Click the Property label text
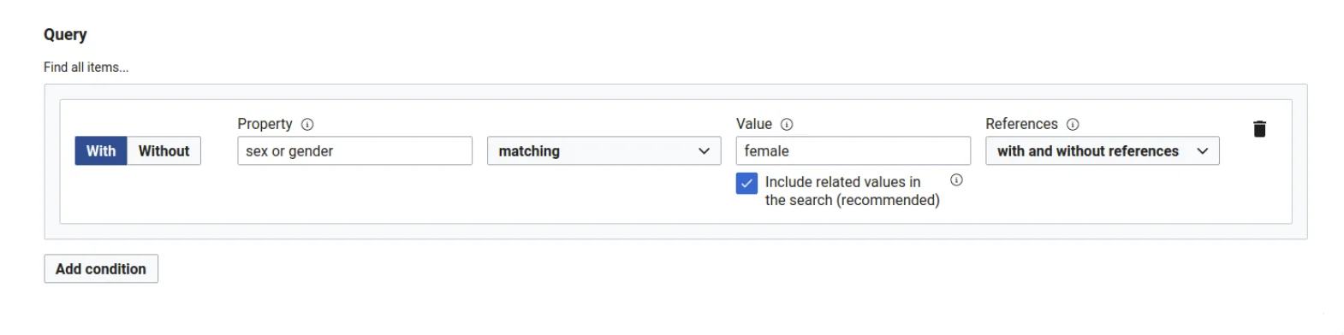Screen dimensions: 1344x335 [x=265, y=125]
